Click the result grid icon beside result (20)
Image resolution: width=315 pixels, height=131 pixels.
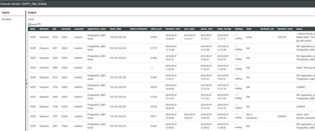click(29, 24)
